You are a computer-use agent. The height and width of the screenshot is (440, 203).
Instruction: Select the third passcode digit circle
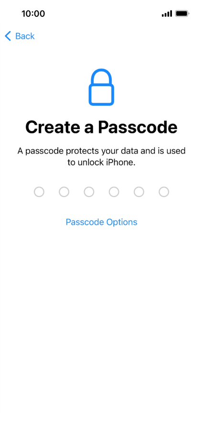(x=89, y=192)
